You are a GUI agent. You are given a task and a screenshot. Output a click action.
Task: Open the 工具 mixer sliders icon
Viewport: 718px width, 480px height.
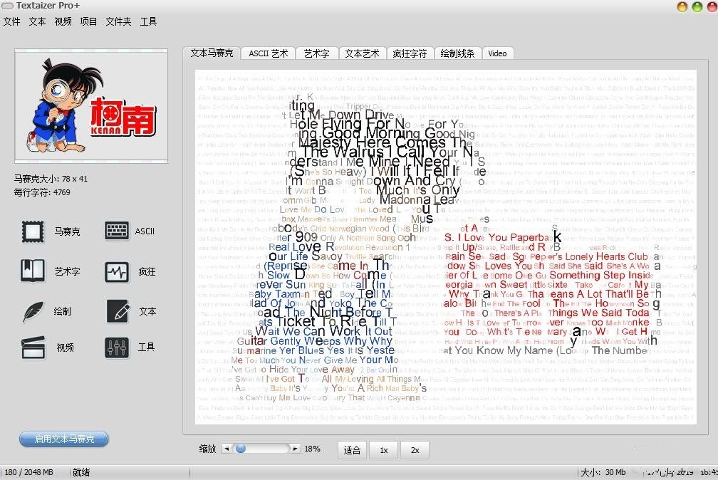(117, 347)
